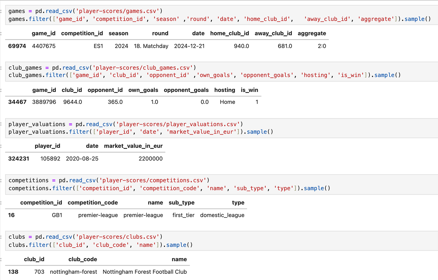Screen dimensions: 438x280
Task: Click the GB1 competition_id cell
Action: click(x=57, y=215)
